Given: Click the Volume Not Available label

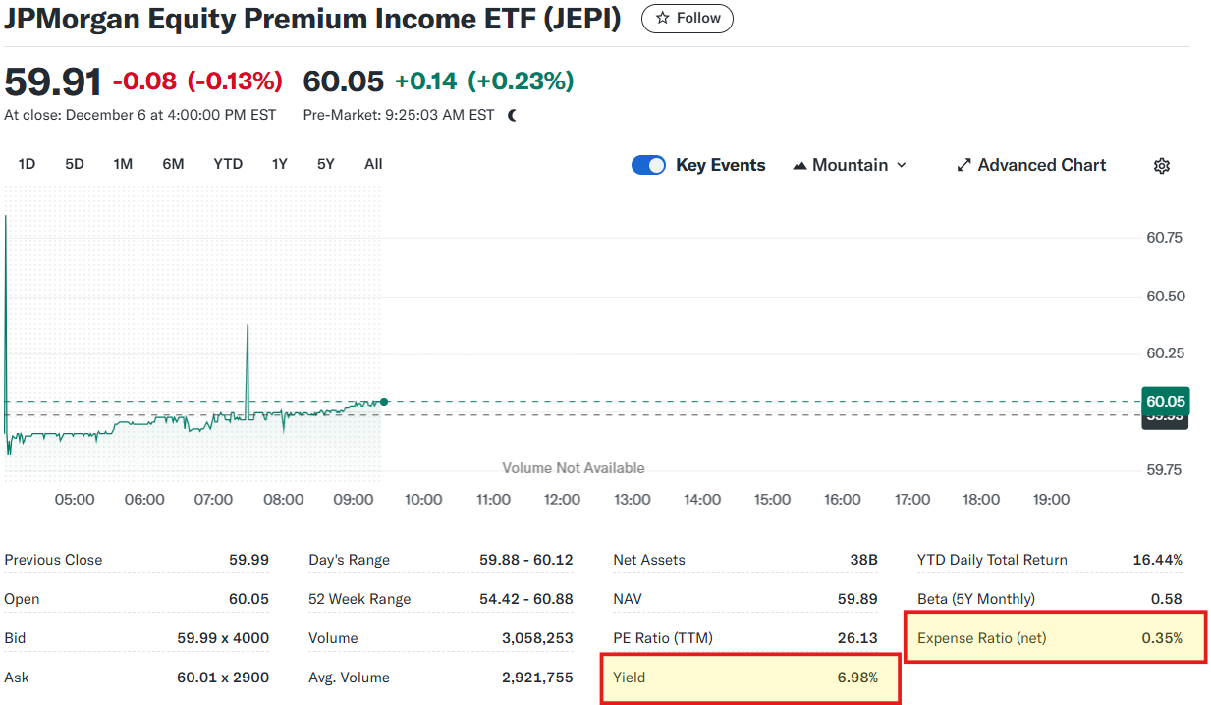Looking at the screenshot, I should pos(574,468).
